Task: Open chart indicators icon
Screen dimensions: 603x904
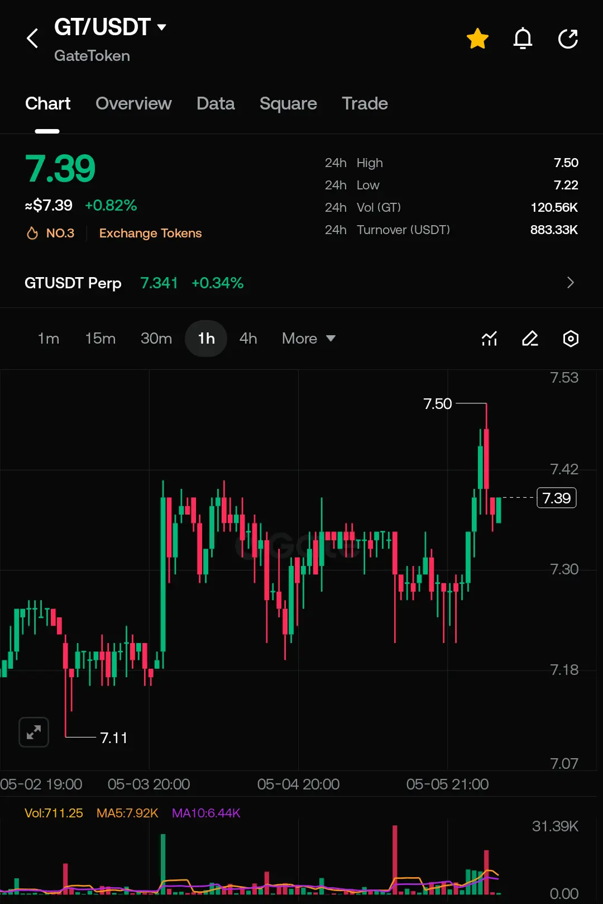Action: (x=489, y=339)
